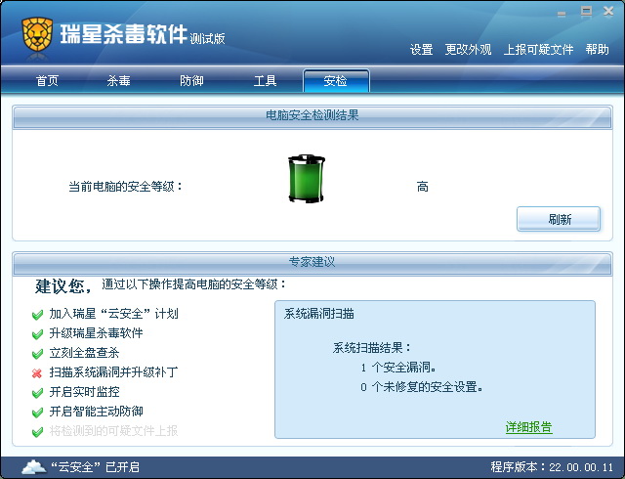Viewport: 625px width, 479px height.
Task: Click the 程序版本 22.00.00.11 text
Action: pyautogui.click(x=552, y=466)
